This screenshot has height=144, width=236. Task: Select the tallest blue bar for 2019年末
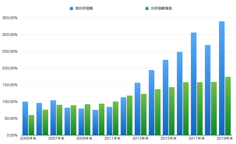click(x=222, y=78)
